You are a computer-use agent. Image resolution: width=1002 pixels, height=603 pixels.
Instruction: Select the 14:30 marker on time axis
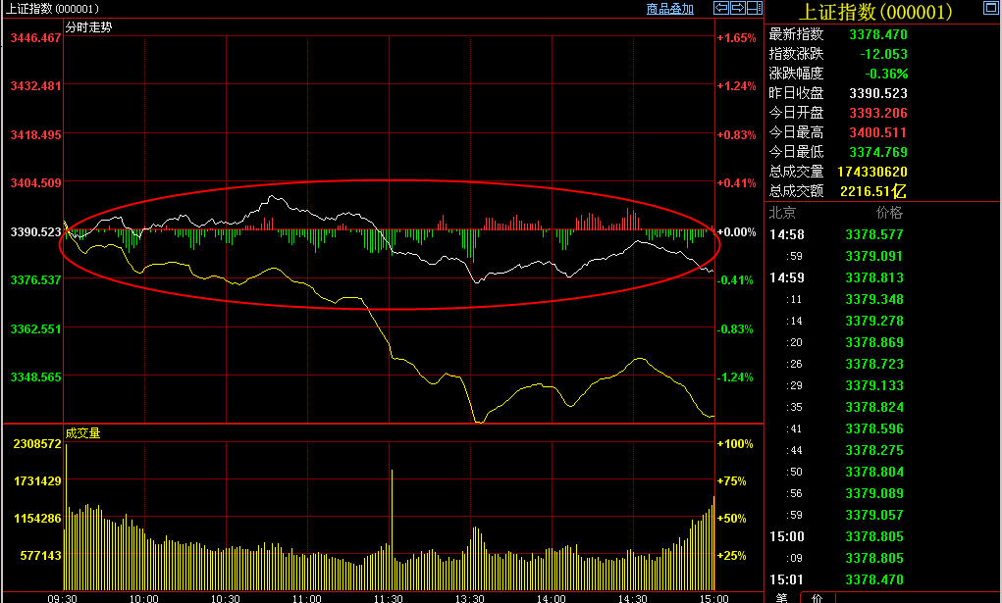coord(632,597)
